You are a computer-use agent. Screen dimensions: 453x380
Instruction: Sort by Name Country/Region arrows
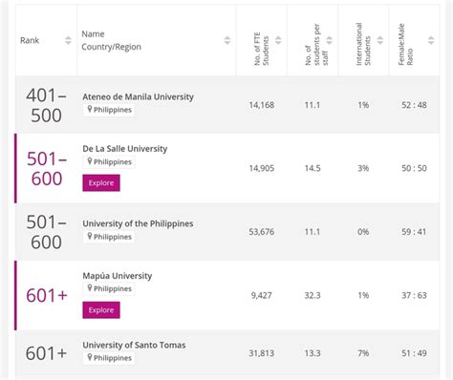tap(226, 40)
